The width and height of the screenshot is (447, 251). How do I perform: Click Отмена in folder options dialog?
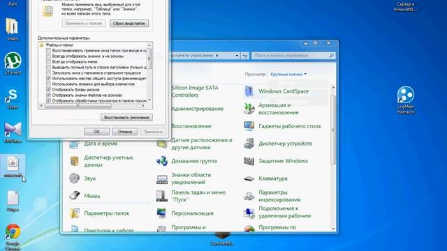[125, 132]
